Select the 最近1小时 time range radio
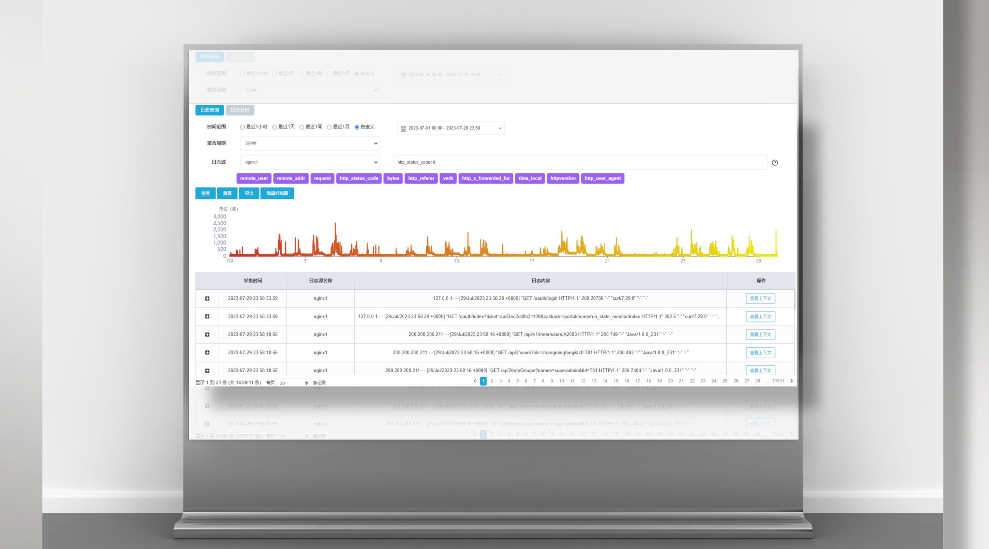Image resolution: width=989 pixels, height=549 pixels. click(x=242, y=127)
